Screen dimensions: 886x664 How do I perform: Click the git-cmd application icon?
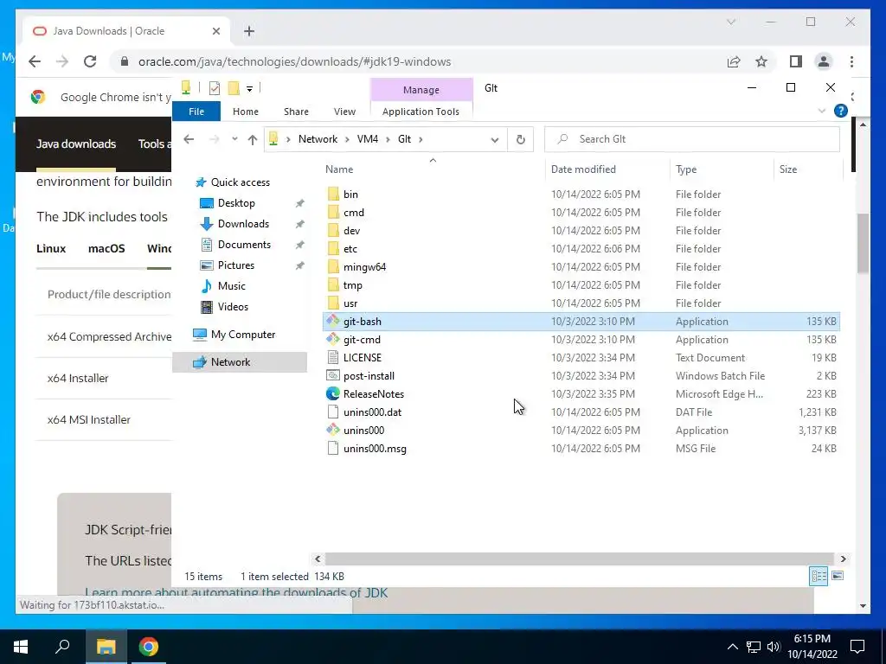[x=333, y=339]
